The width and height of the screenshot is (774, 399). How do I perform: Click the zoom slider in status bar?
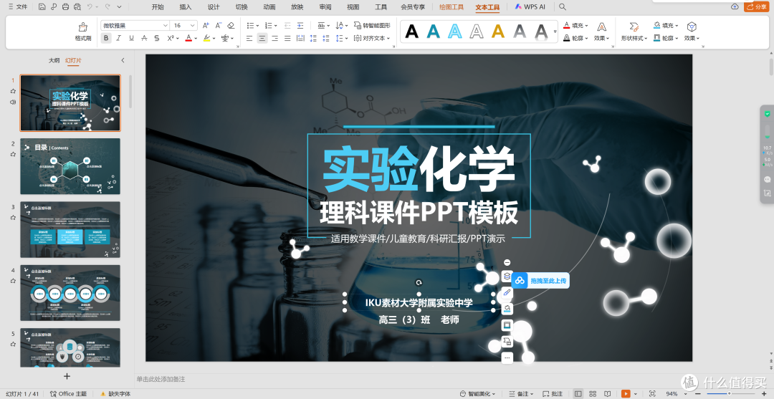click(x=729, y=393)
